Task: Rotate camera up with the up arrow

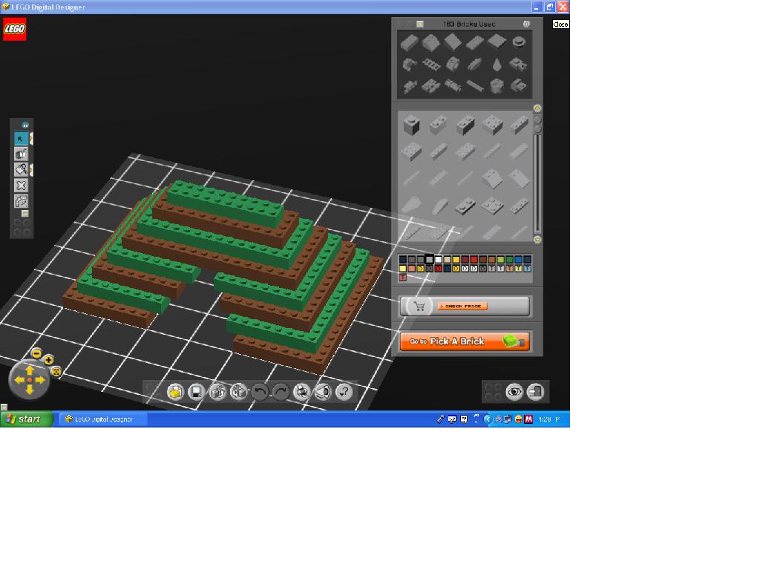Action: [x=30, y=370]
